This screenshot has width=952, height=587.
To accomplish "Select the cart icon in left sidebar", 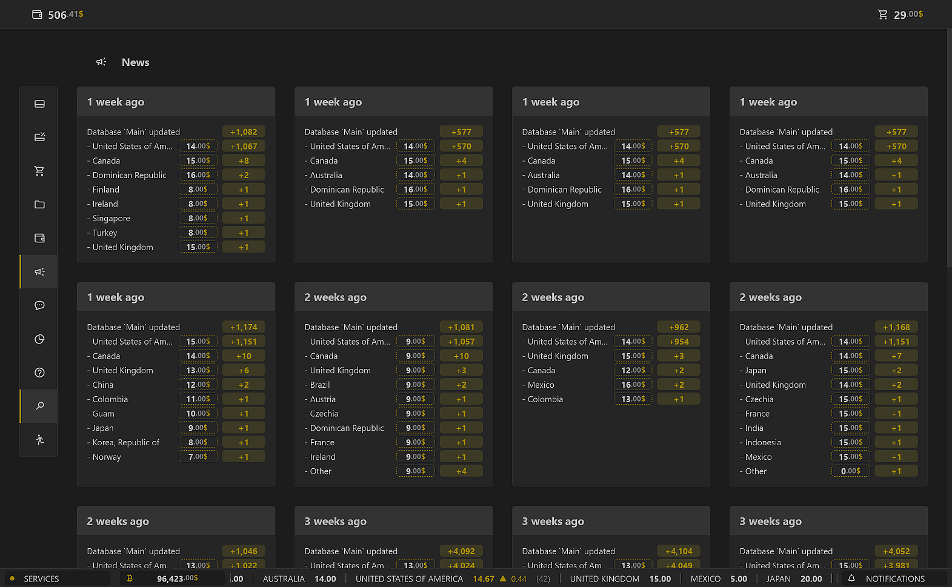I will [39, 171].
